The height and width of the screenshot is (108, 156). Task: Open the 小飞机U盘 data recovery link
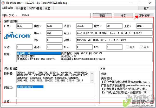[x=125, y=92]
